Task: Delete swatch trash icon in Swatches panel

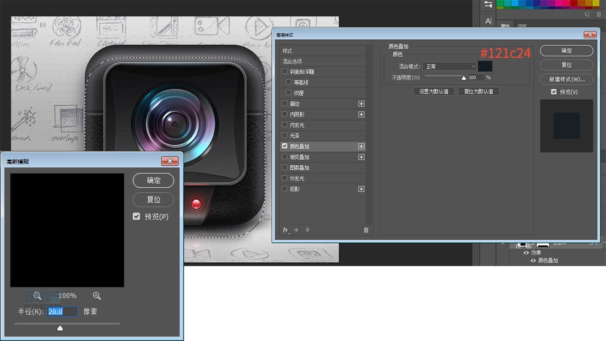Action: [x=599, y=14]
